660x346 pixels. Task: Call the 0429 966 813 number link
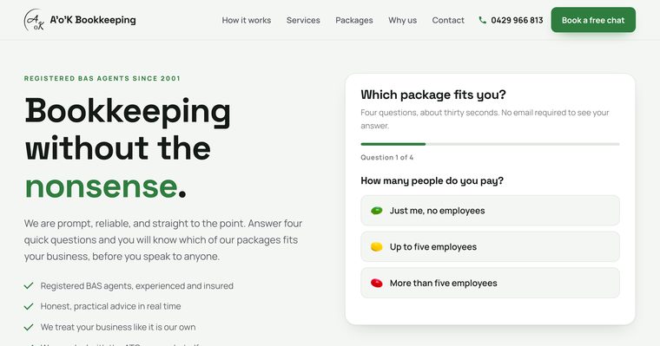click(511, 20)
